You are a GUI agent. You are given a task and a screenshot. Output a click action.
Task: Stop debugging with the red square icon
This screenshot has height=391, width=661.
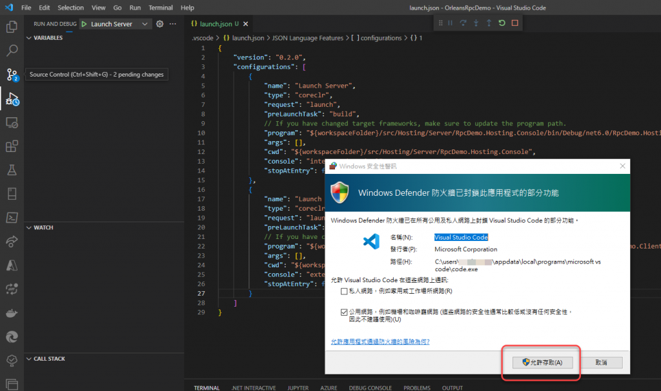(514, 23)
